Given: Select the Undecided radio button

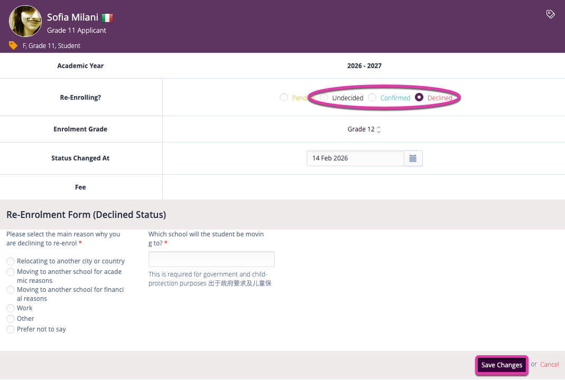Looking at the screenshot, I should coord(324,97).
